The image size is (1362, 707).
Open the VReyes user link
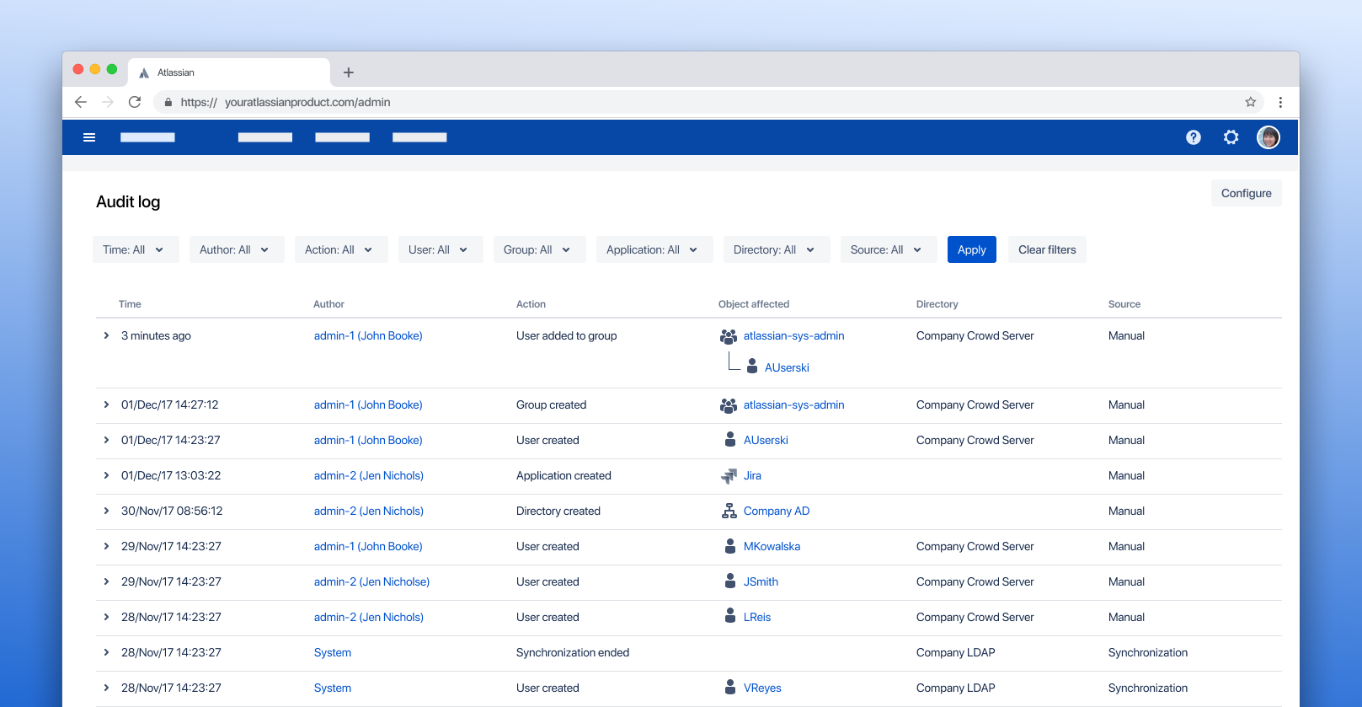[x=762, y=688]
